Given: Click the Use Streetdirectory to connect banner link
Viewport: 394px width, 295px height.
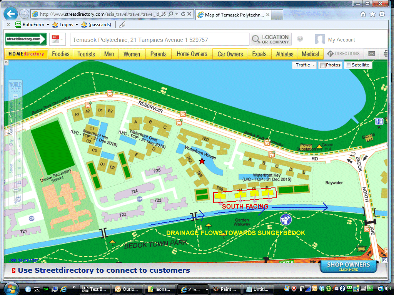Looking at the screenshot, I should pyautogui.click(x=104, y=270).
